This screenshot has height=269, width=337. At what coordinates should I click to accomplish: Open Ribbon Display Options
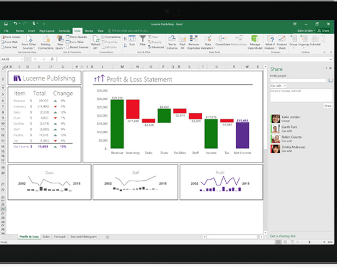pos(295,24)
